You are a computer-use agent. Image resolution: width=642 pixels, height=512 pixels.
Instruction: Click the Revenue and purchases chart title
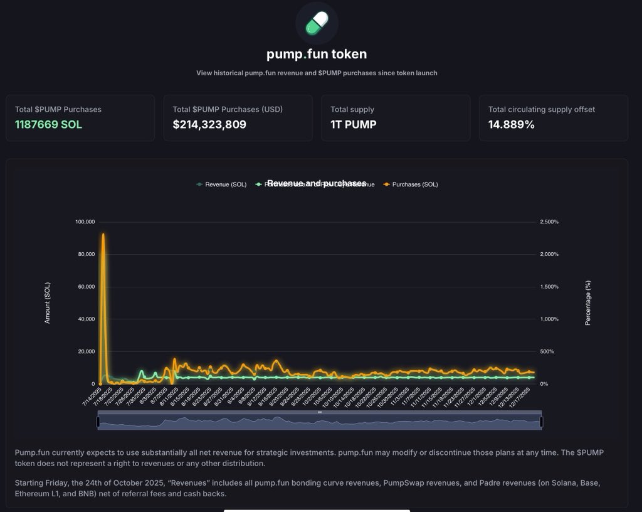click(317, 183)
